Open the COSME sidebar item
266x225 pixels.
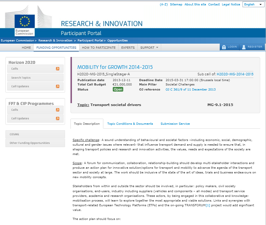[x=35, y=134]
